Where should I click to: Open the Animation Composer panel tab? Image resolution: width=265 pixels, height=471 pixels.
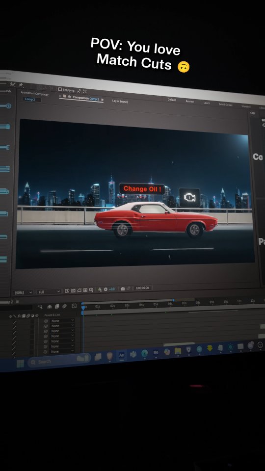tap(34, 94)
